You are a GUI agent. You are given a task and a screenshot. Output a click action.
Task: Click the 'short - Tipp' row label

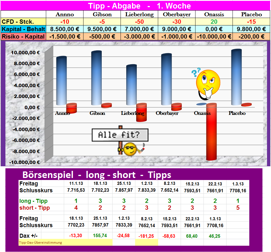(34, 208)
